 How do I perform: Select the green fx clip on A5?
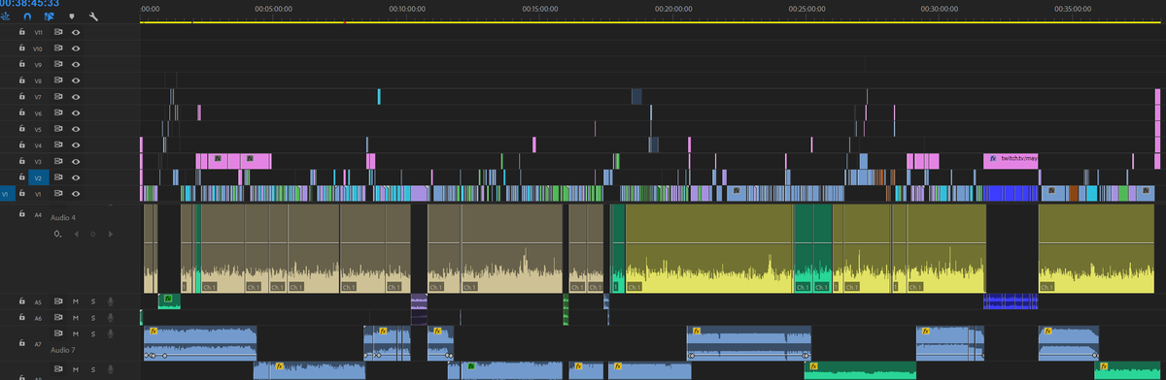169,301
